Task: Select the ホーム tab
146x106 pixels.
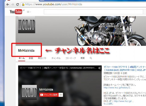Action: coord(22,58)
